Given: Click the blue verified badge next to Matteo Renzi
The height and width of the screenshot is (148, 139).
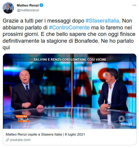Looking at the screenshot, I should [41, 5].
